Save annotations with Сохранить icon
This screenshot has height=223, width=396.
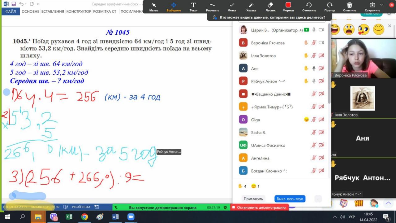tap(372, 7)
